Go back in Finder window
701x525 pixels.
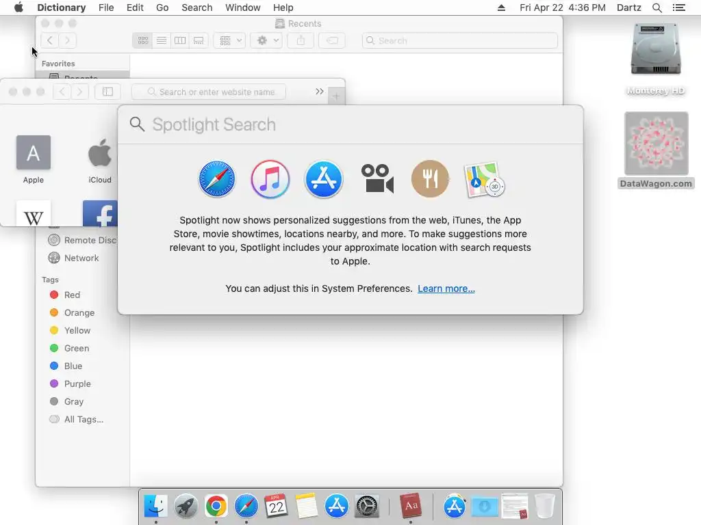tap(49, 40)
